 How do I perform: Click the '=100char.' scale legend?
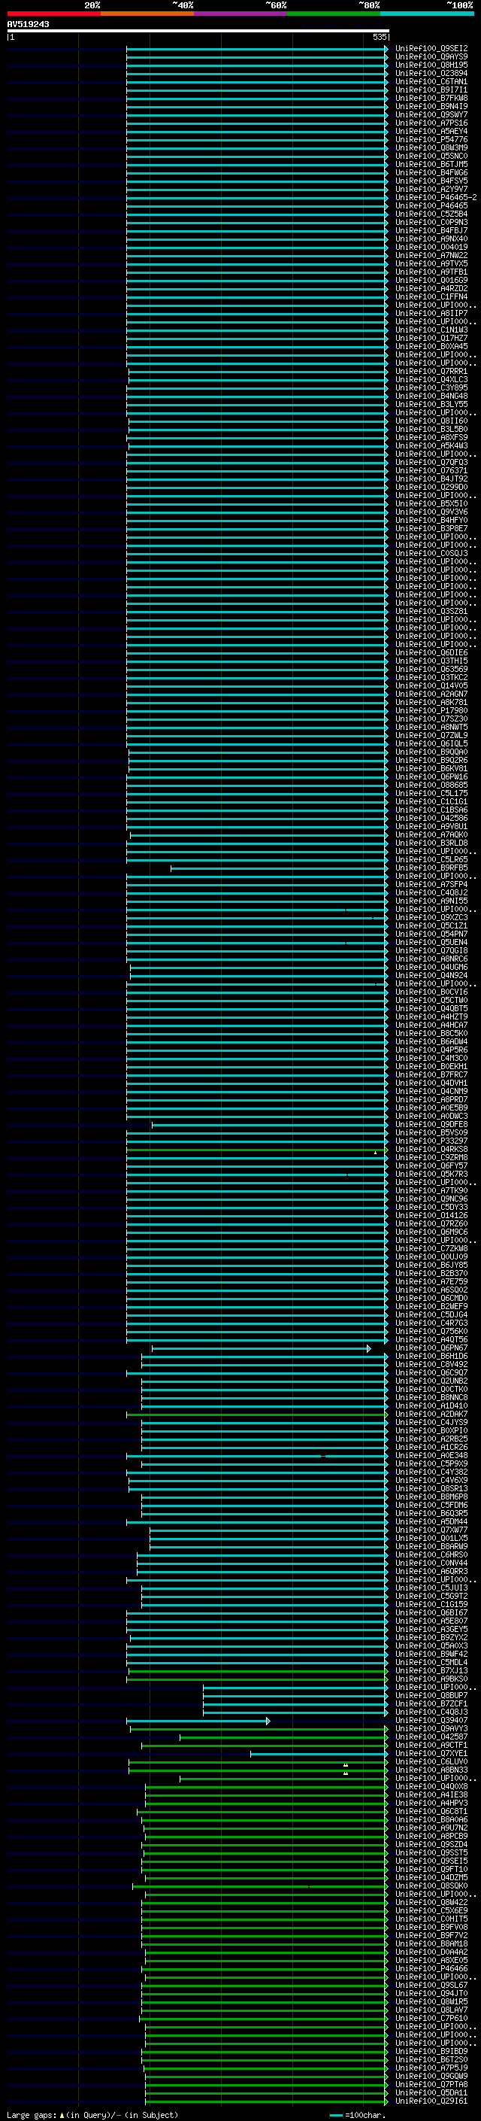click(x=357, y=2114)
